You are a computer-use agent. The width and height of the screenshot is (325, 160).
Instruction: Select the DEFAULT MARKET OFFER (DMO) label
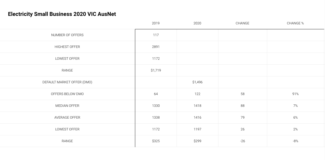point(67,82)
